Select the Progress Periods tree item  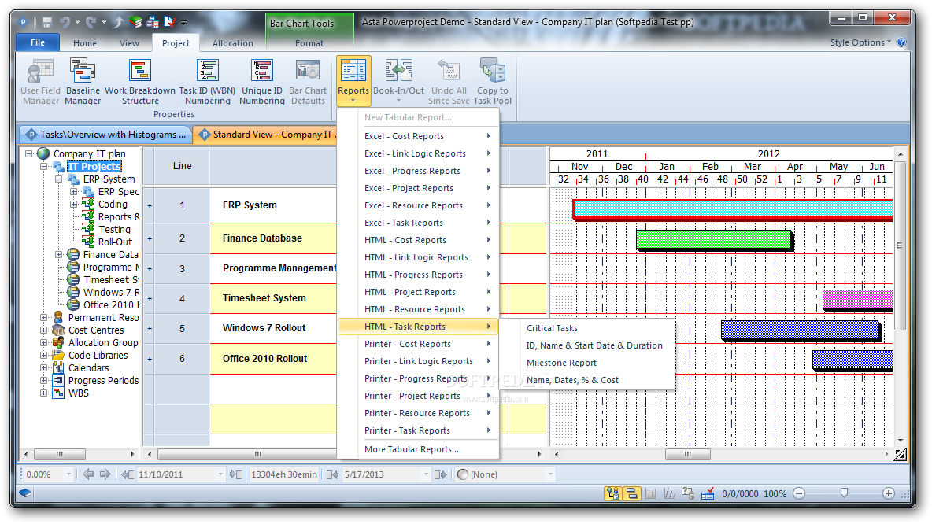(103, 380)
